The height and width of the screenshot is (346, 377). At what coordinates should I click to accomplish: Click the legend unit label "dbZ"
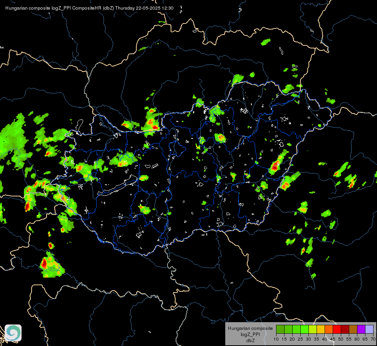[250, 341]
